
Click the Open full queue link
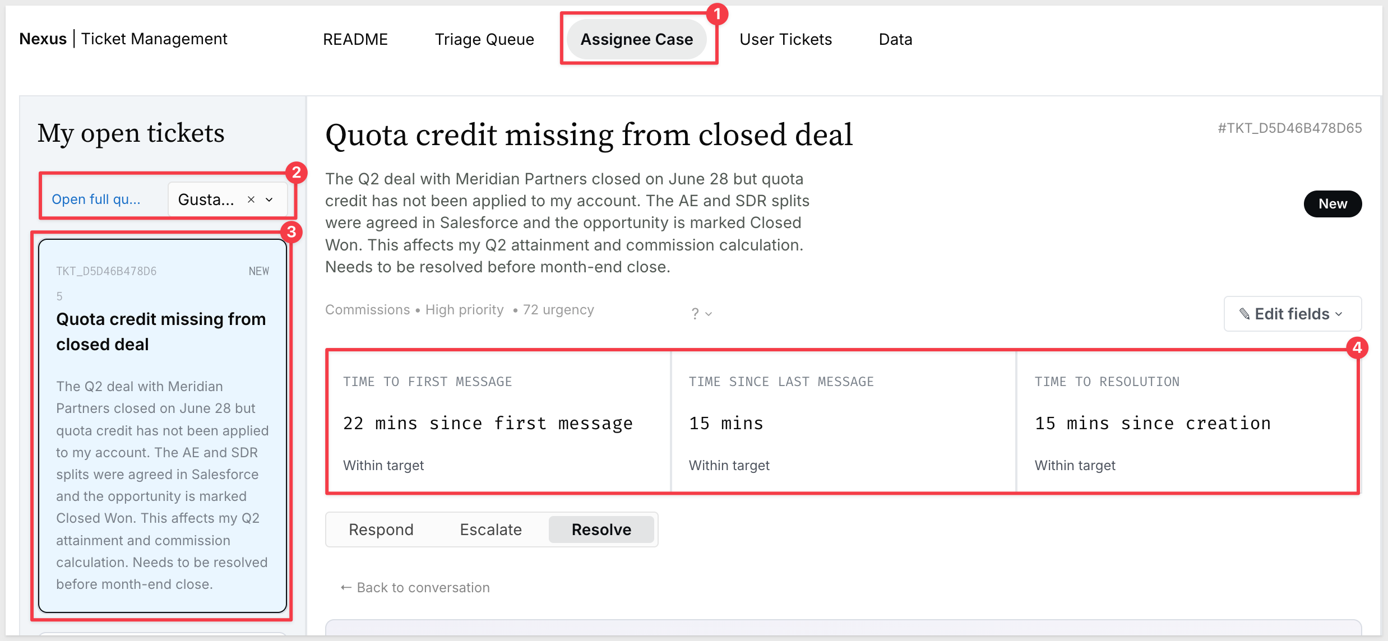point(96,199)
